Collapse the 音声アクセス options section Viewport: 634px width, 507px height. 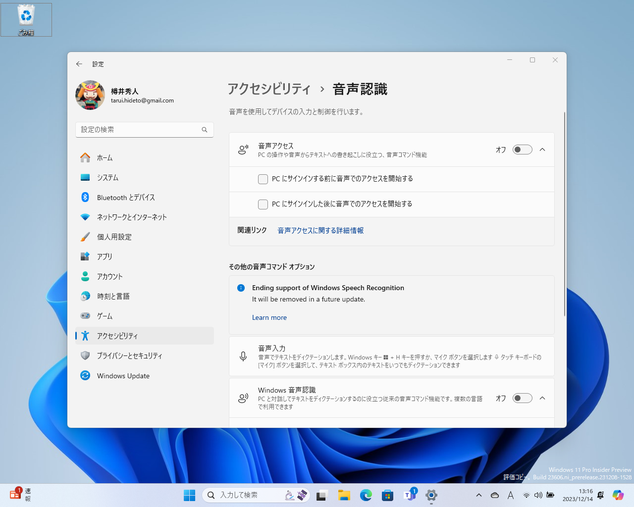[542, 149]
